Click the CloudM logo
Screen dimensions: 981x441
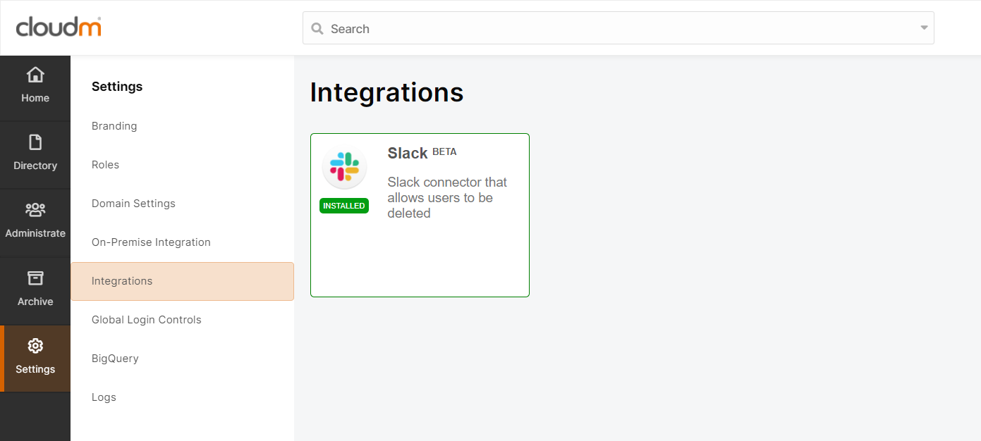pos(59,27)
